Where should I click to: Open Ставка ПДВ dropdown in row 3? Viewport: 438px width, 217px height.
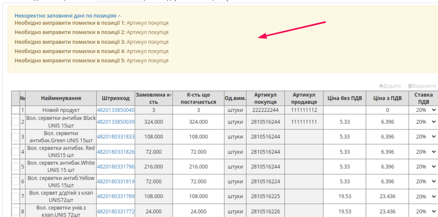[x=424, y=137]
